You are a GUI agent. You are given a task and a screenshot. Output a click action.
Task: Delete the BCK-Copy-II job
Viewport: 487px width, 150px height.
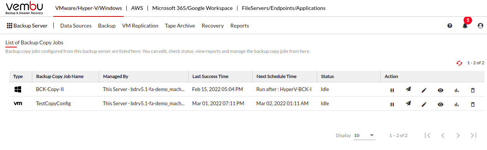click(x=473, y=90)
